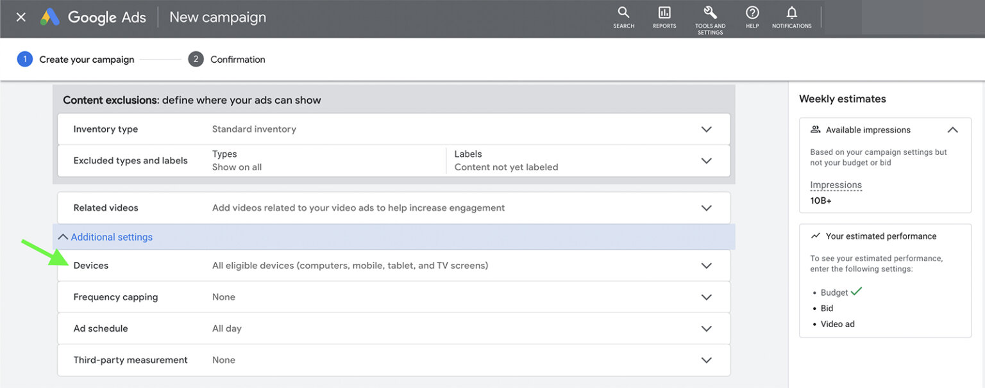This screenshot has height=388, width=985.
Task: Click the Search icon in the top bar
Action: 623,16
